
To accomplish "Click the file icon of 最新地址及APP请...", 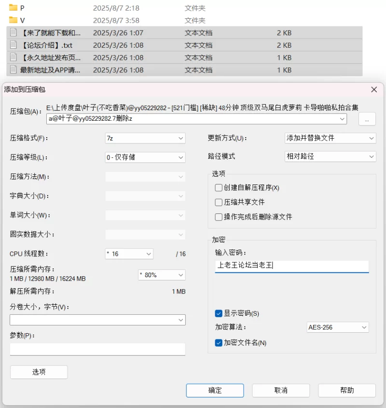I will click(x=13, y=70).
